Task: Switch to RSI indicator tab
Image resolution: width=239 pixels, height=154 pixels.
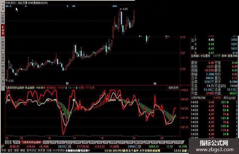Action: pyautogui.click(x=53, y=142)
